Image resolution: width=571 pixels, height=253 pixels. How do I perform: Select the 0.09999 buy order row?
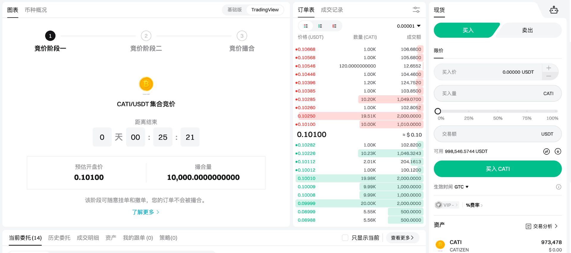coord(359,203)
